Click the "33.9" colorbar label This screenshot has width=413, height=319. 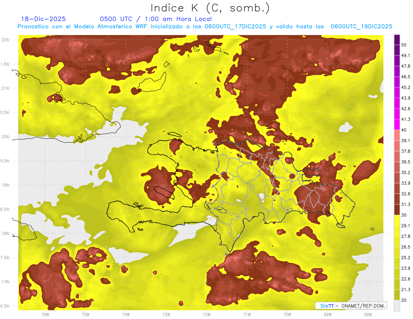[406, 183]
